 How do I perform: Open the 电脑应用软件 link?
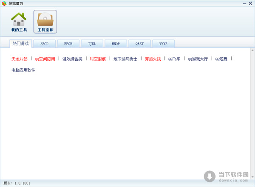coord(23,70)
